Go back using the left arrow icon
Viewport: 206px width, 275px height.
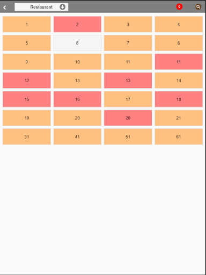click(5, 8)
